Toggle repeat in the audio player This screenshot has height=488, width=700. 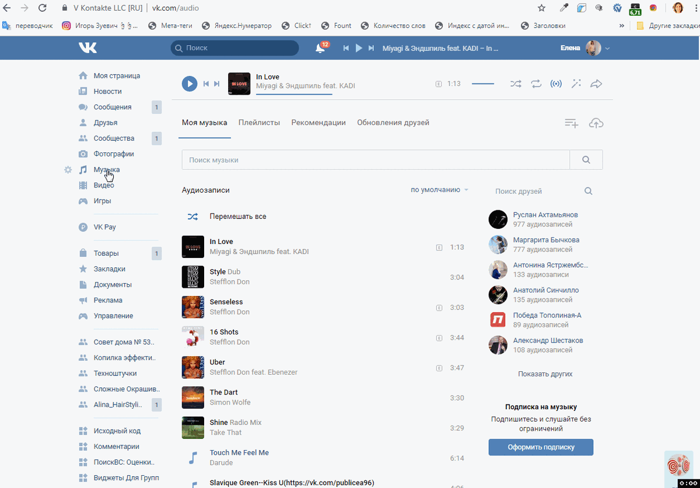[x=536, y=84]
